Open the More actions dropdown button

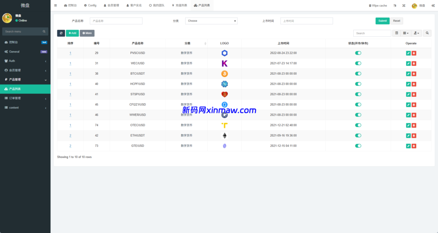[x=87, y=33]
